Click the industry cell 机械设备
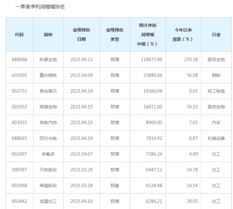The image size is (233, 209). (216, 138)
